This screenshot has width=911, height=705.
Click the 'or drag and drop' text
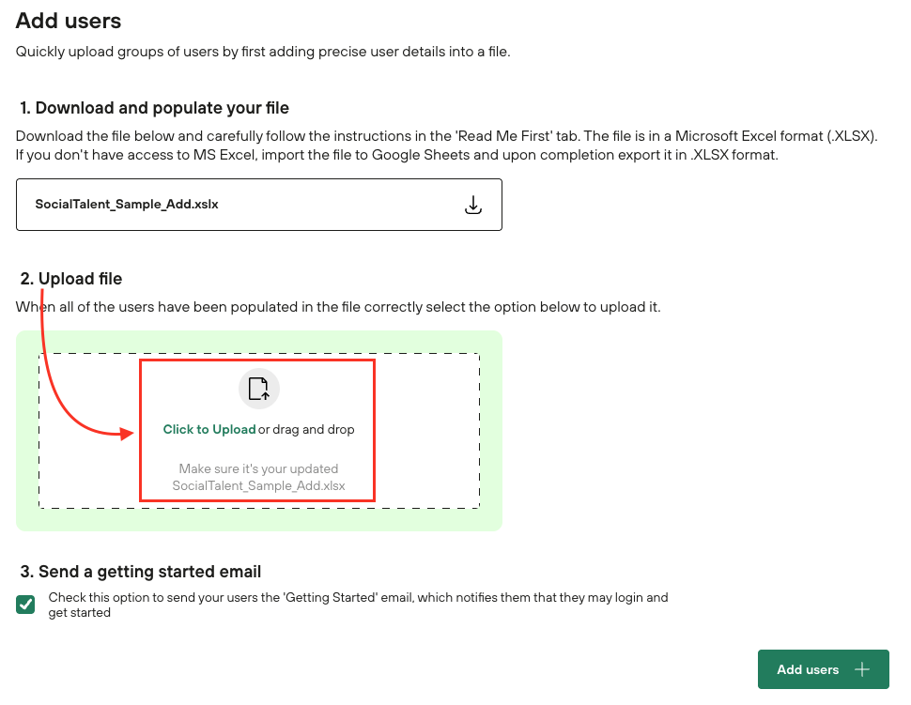[307, 429]
